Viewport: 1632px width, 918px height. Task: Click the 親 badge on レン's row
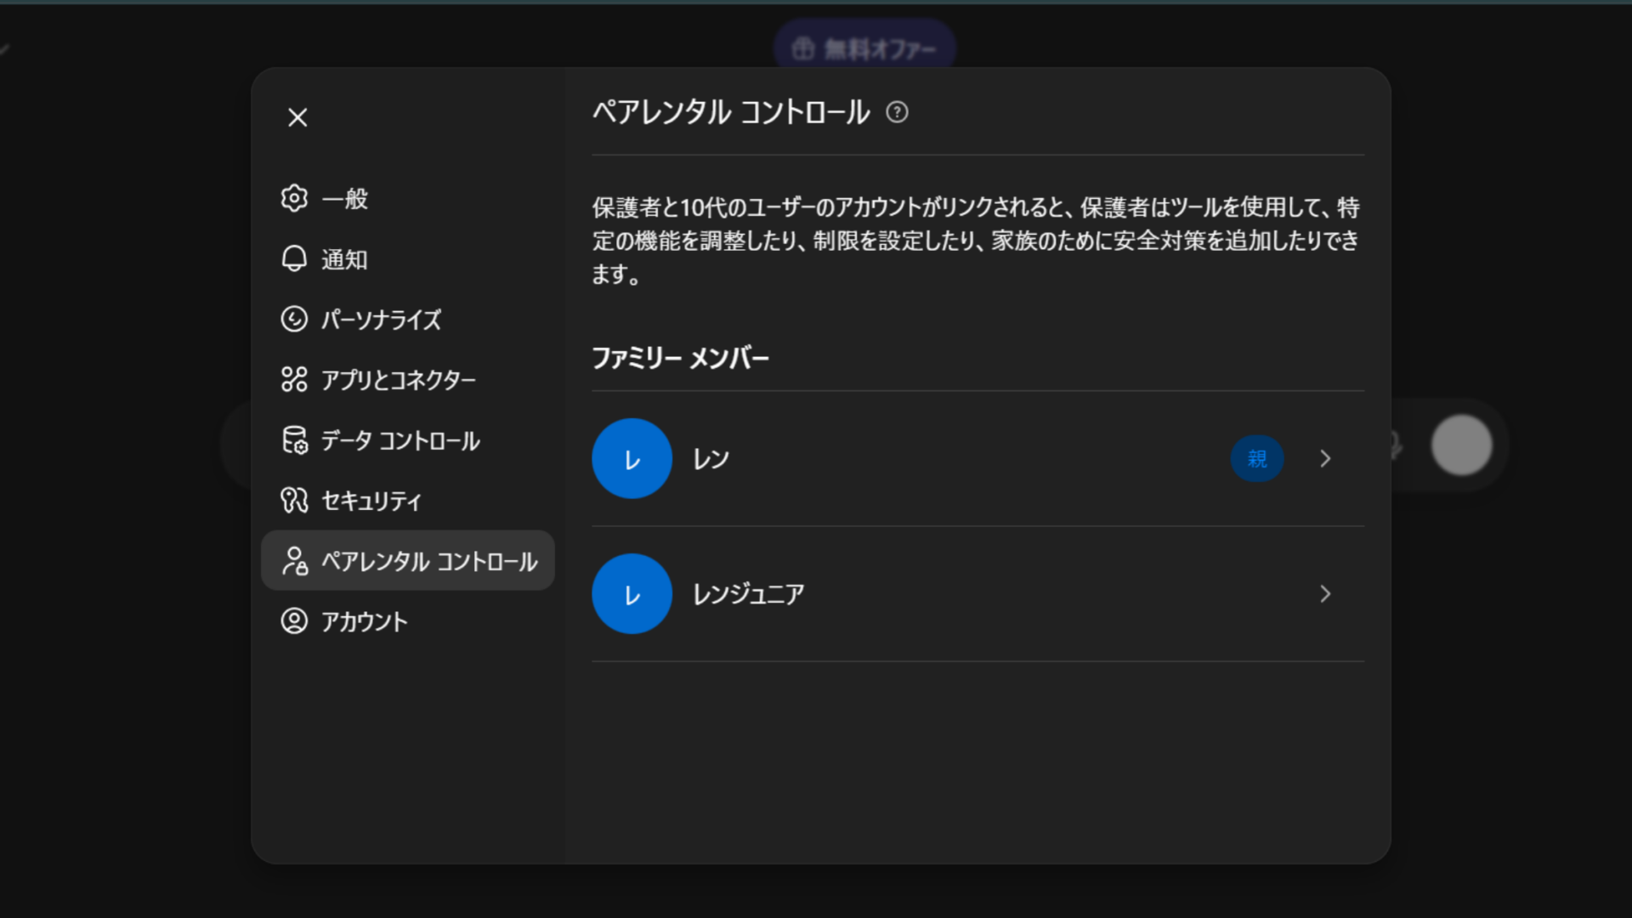point(1257,458)
